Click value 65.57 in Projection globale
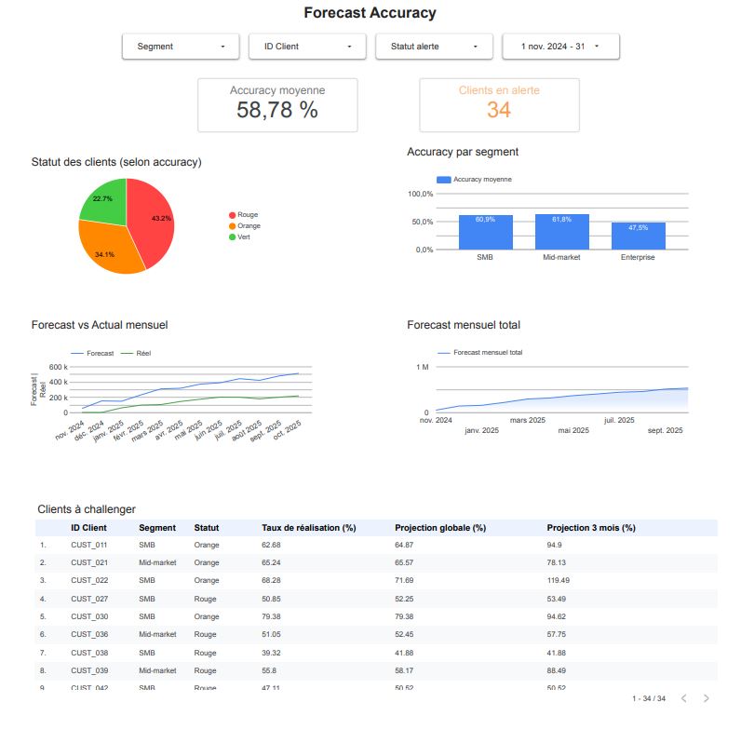Screen dimensions: 741x743 pyautogui.click(x=404, y=563)
